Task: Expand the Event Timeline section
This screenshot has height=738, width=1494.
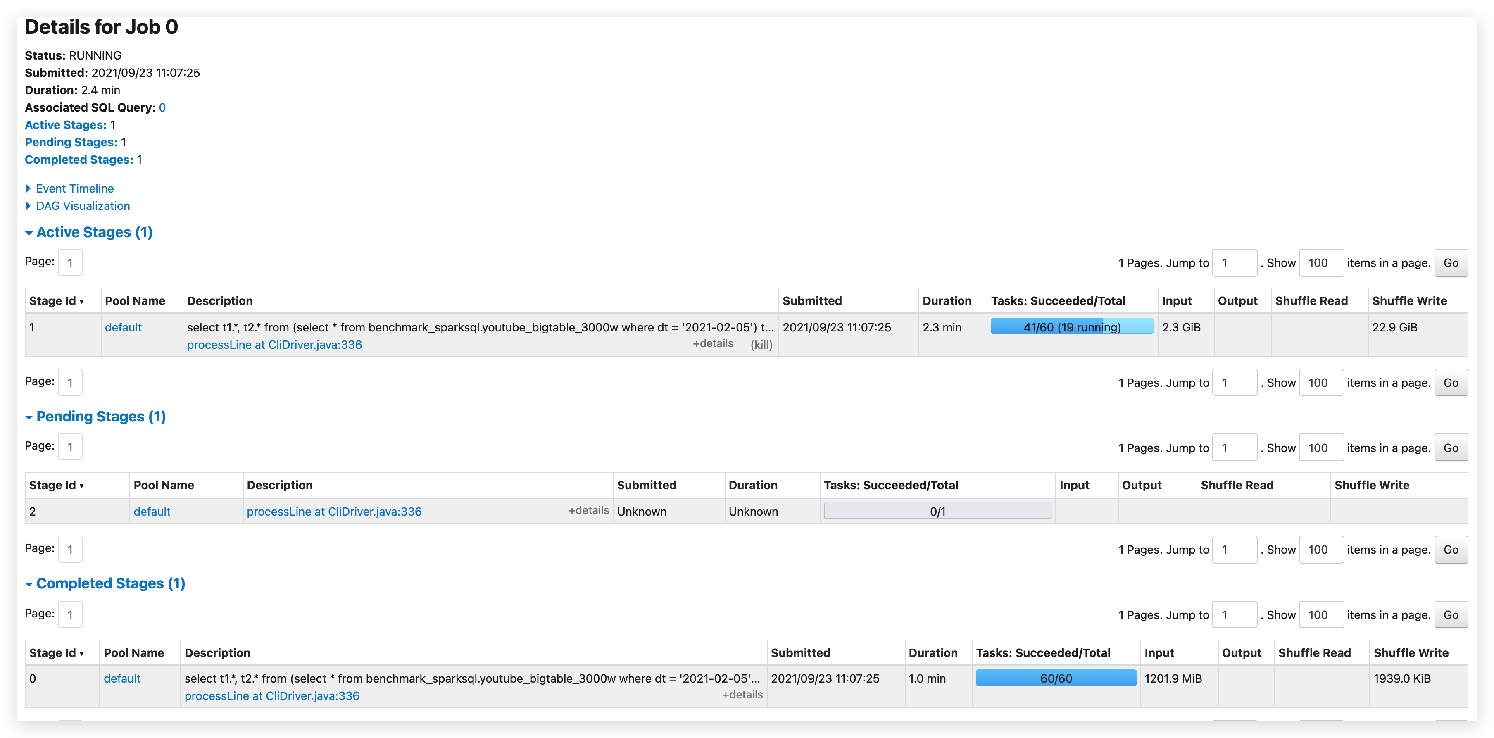Action: [74, 188]
